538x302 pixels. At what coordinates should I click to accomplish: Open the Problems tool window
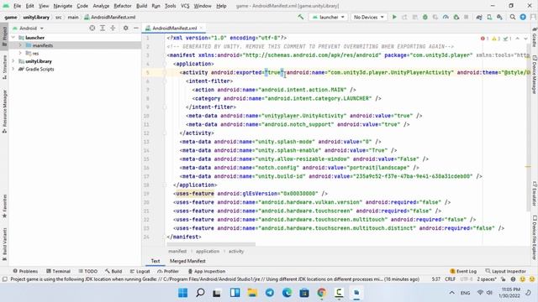coord(25,271)
